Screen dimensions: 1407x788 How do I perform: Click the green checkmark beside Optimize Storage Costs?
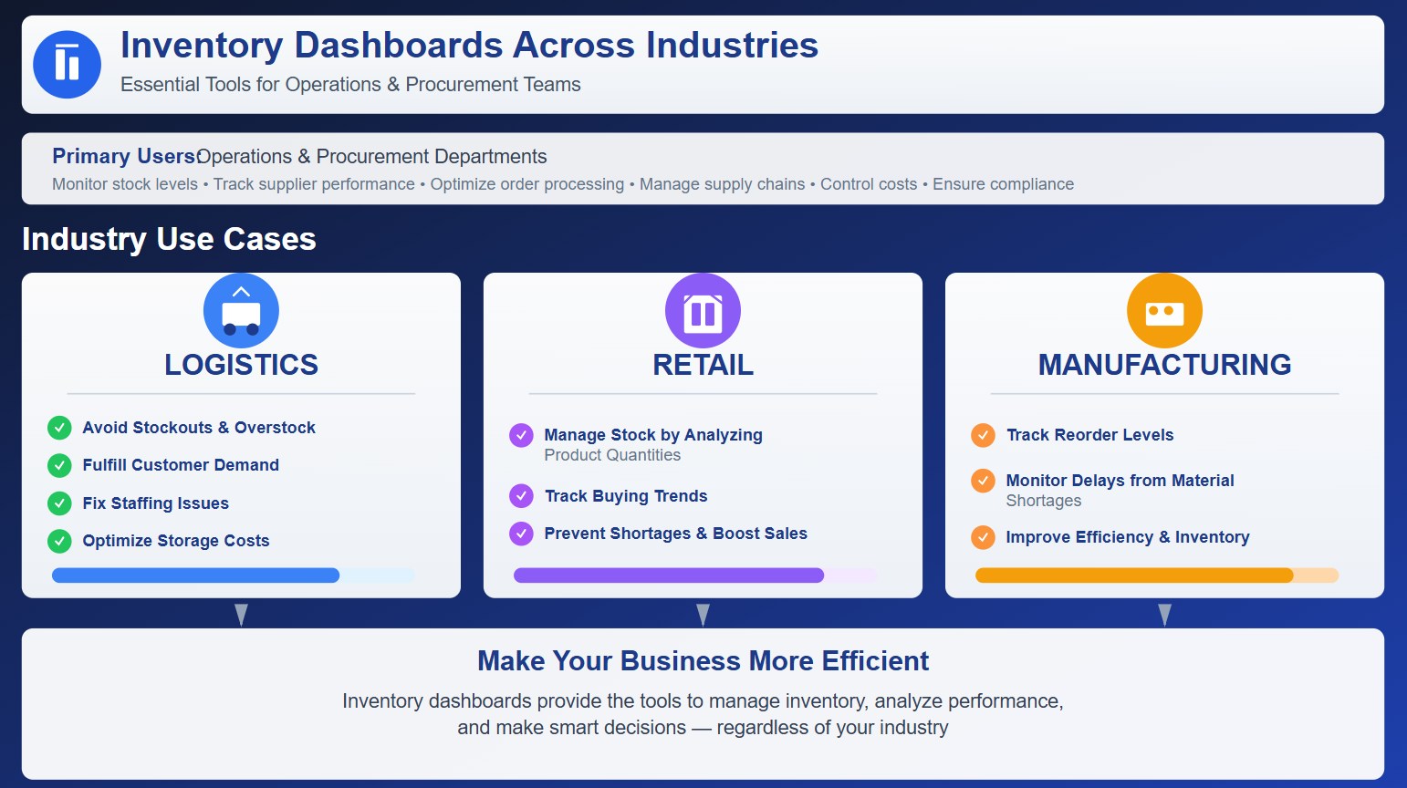click(x=58, y=540)
